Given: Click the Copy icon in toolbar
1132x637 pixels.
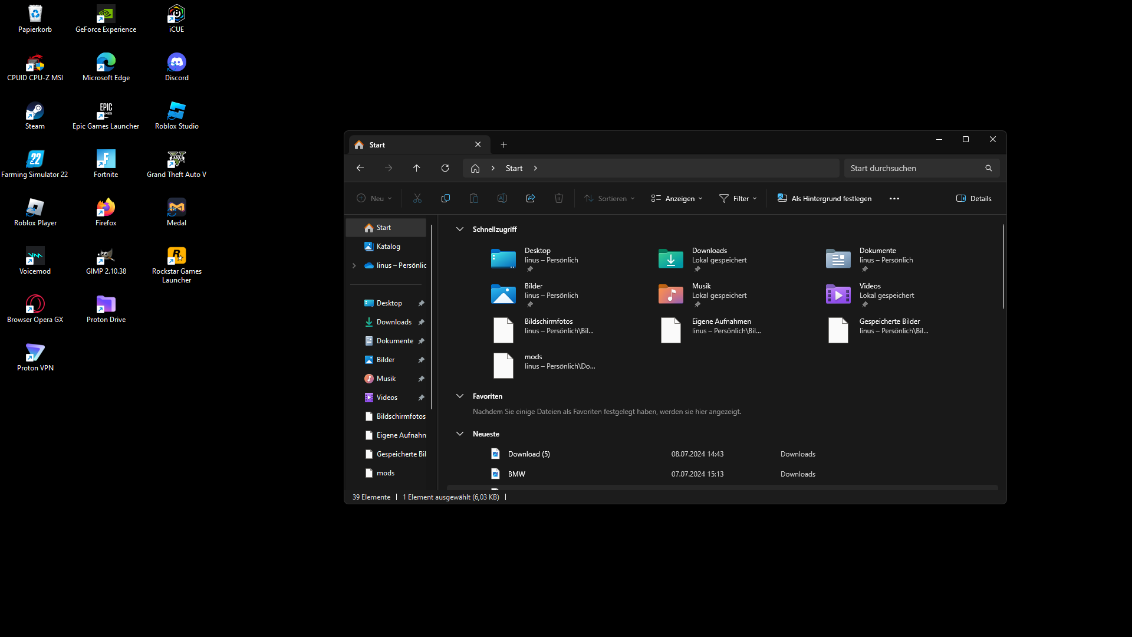Looking at the screenshot, I should 445,198.
